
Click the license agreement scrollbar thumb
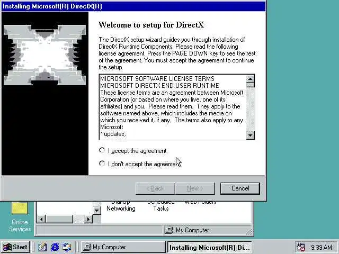(x=251, y=85)
